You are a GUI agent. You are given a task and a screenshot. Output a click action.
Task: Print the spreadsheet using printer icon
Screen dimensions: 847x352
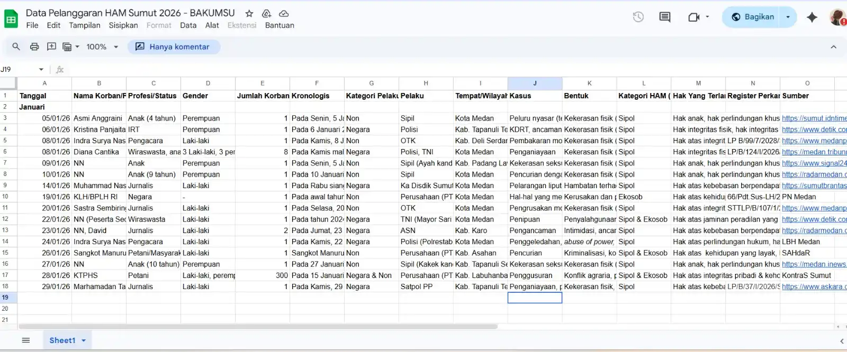point(34,47)
